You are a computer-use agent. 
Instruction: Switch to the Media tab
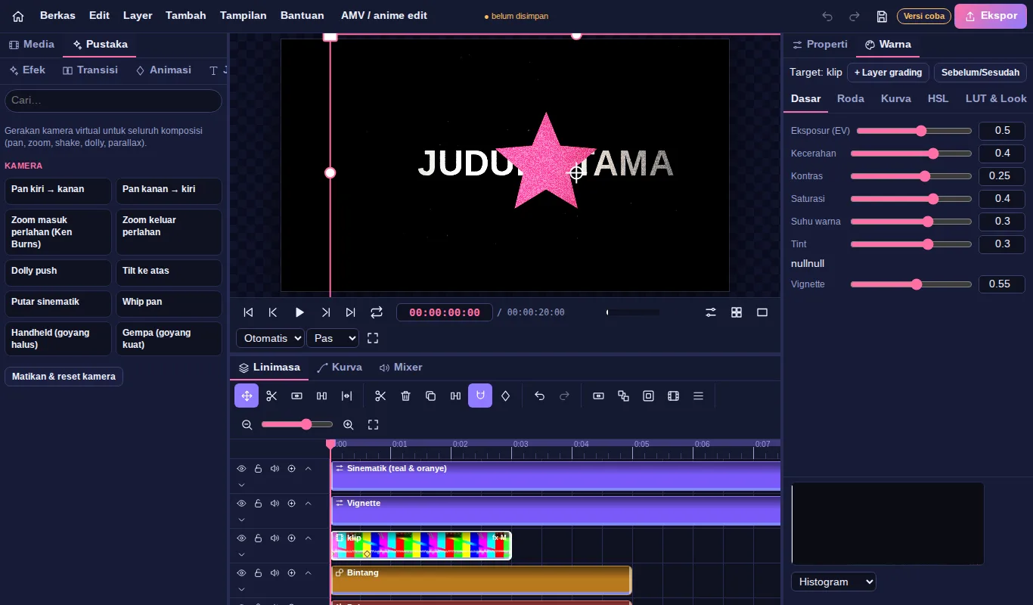pos(32,45)
